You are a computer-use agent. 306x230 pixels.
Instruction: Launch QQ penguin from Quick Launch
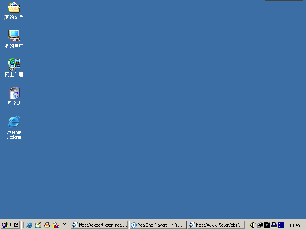47,225
